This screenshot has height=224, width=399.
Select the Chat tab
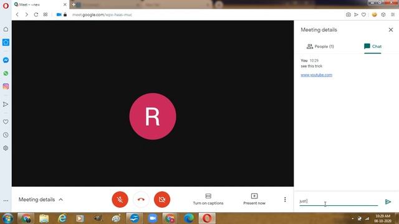click(373, 47)
